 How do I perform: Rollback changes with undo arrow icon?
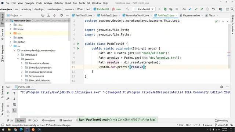point(213,9)
